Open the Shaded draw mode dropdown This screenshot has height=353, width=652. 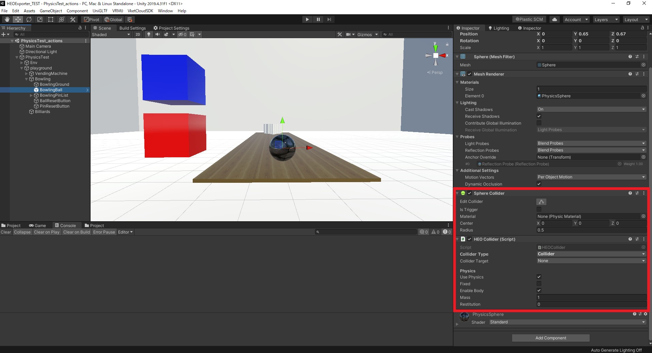click(111, 34)
